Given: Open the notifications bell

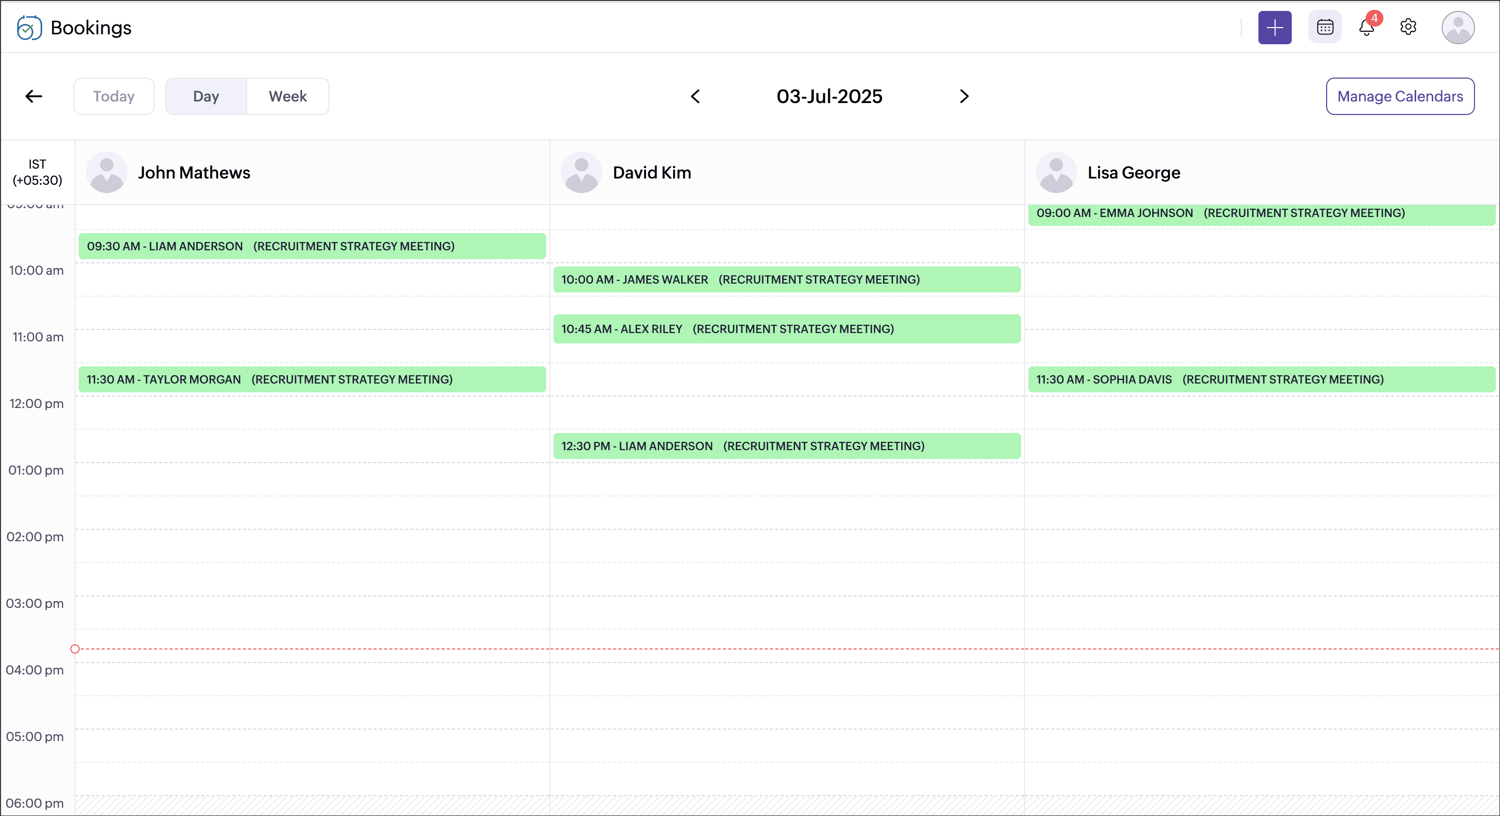Looking at the screenshot, I should 1367,28.
